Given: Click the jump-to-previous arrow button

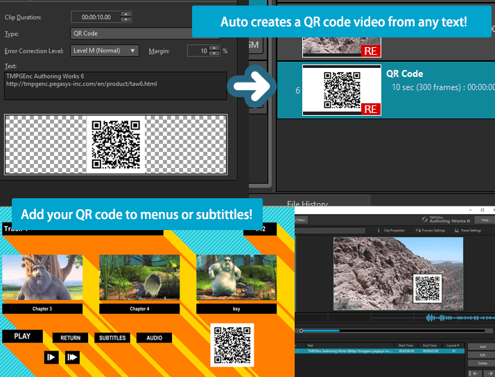Looking at the screenshot, I should 474,374.
